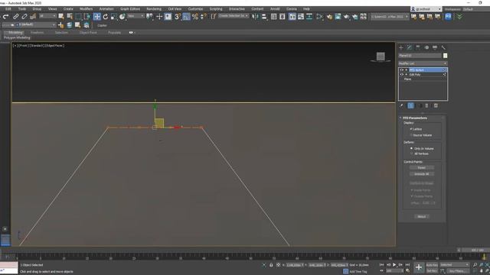This screenshot has width=490, height=275.
Task: Select the Unlink Selection tool
Action: pyautogui.click(x=24, y=17)
